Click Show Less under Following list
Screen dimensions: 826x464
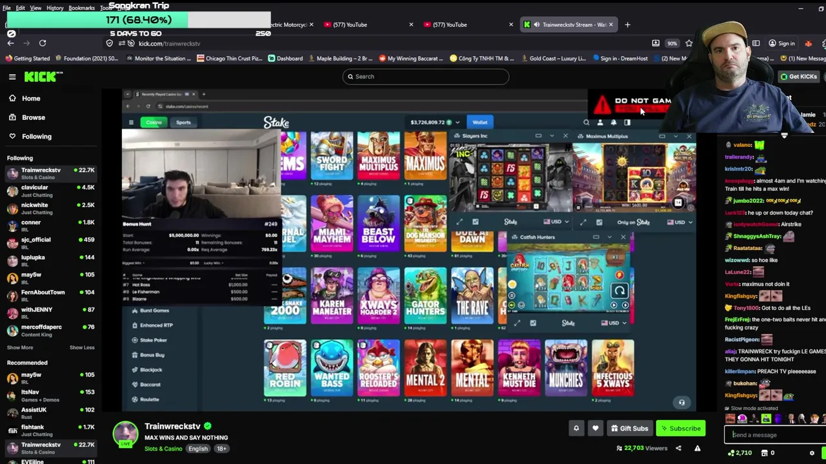[x=82, y=347]
